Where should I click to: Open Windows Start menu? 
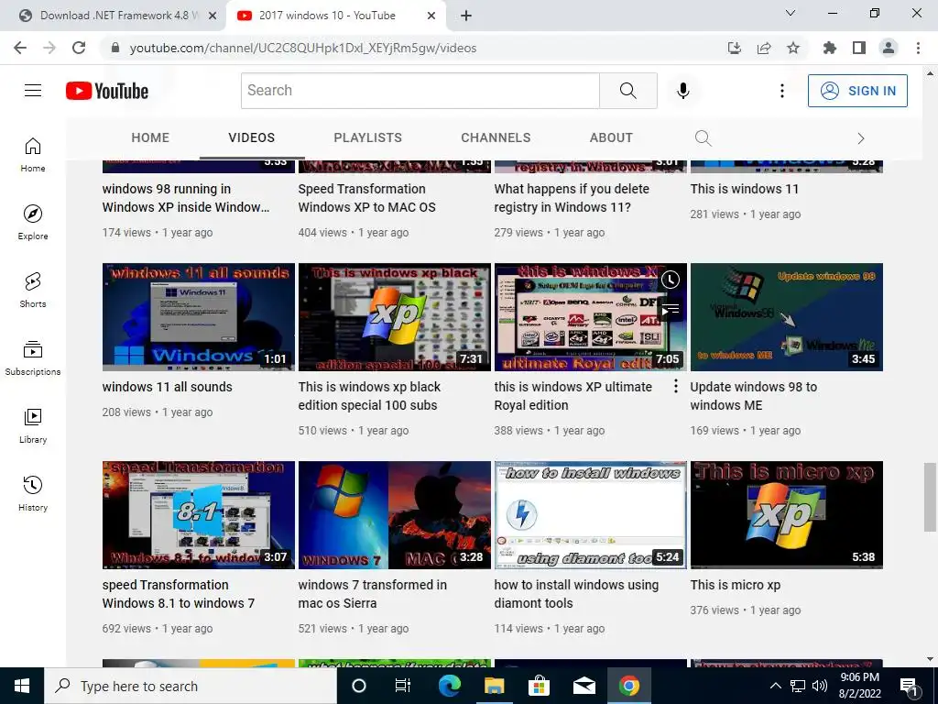pyautogui.click(x=22, y=686)
